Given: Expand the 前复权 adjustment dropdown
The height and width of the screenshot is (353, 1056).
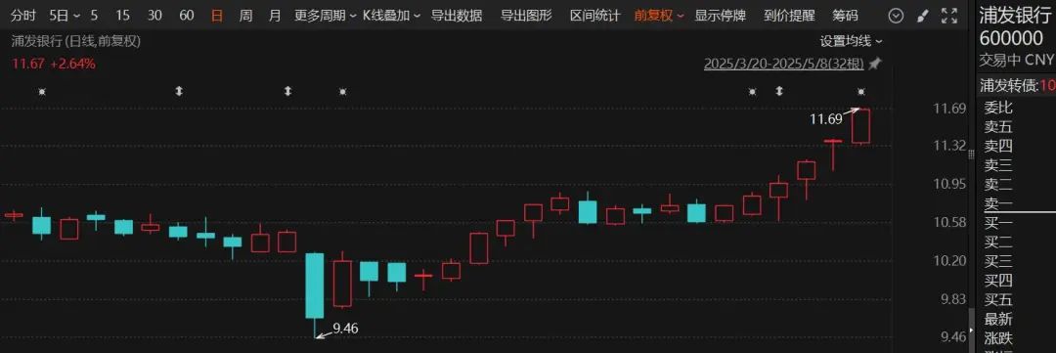Looking at the screenshot, I should click(x=659, y=15).
